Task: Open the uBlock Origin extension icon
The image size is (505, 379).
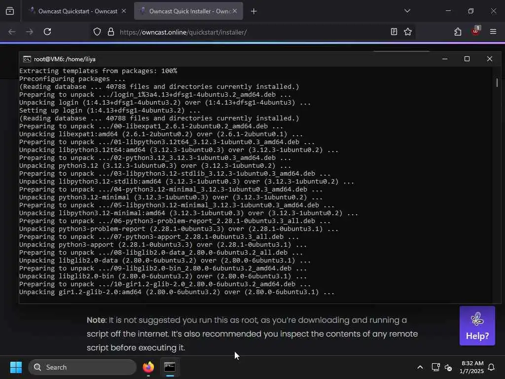Action: [476, 31]
